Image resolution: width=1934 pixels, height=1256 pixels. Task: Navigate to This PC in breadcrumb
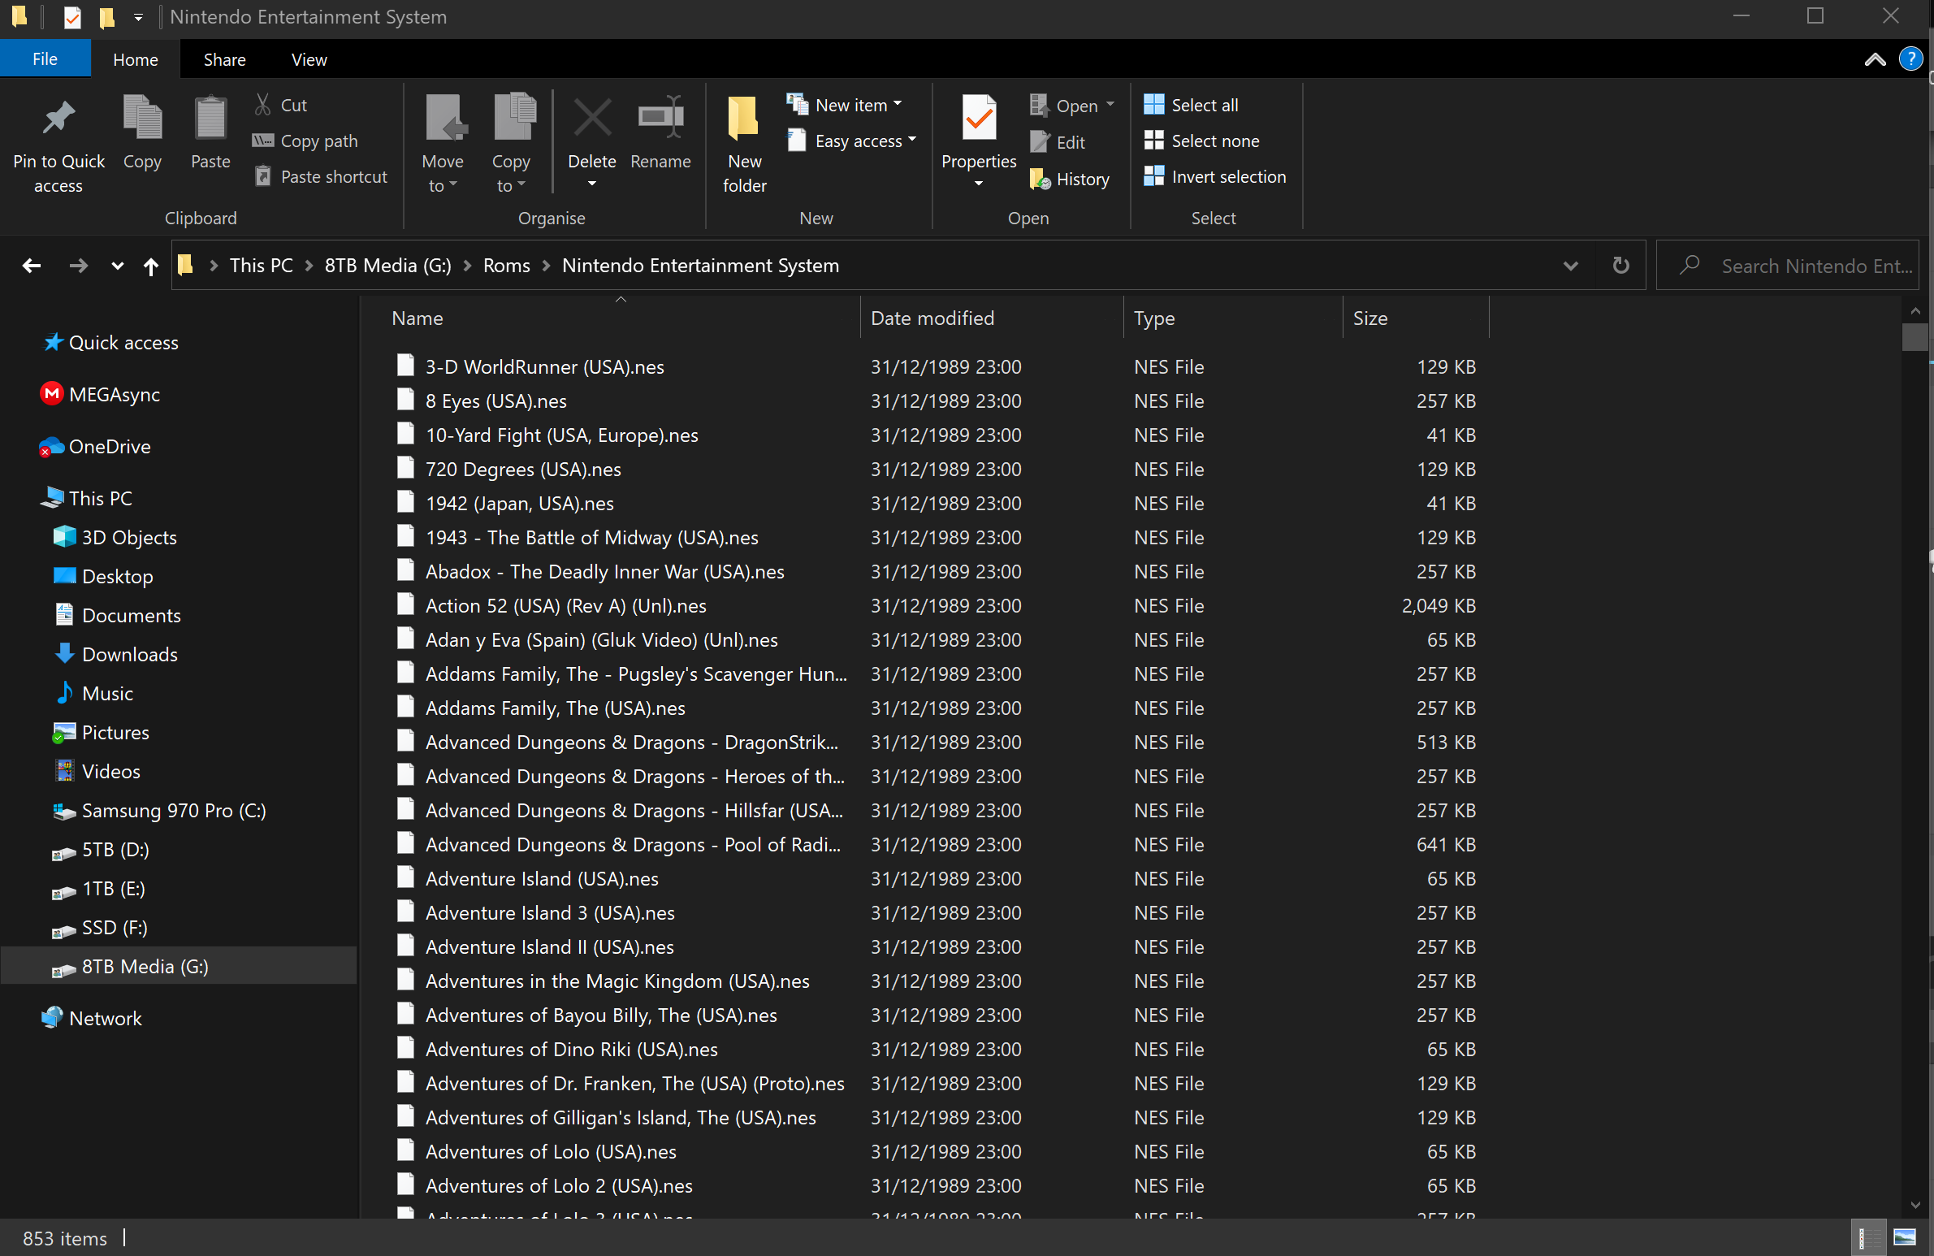[261, 266]
